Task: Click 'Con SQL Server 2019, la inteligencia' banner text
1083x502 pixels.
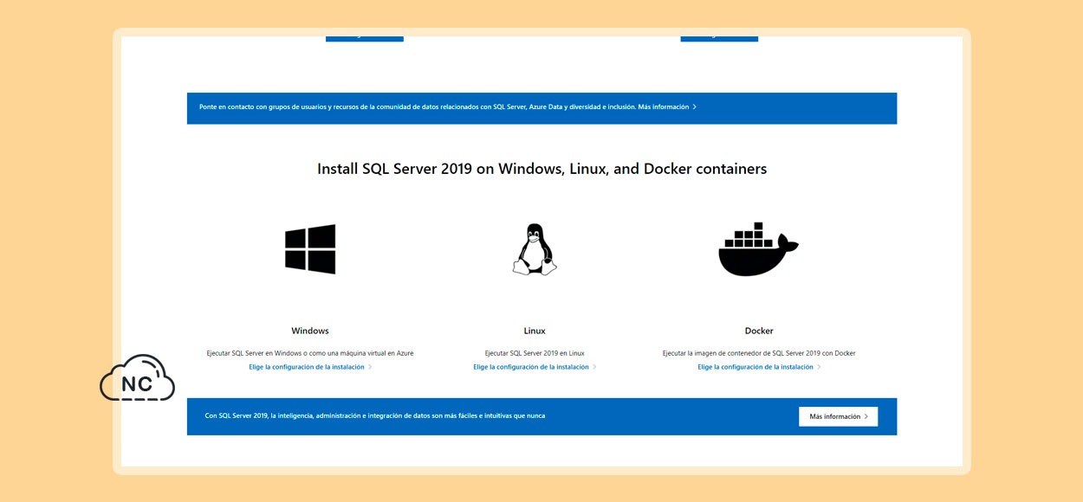Action: [x=375, y=416]
